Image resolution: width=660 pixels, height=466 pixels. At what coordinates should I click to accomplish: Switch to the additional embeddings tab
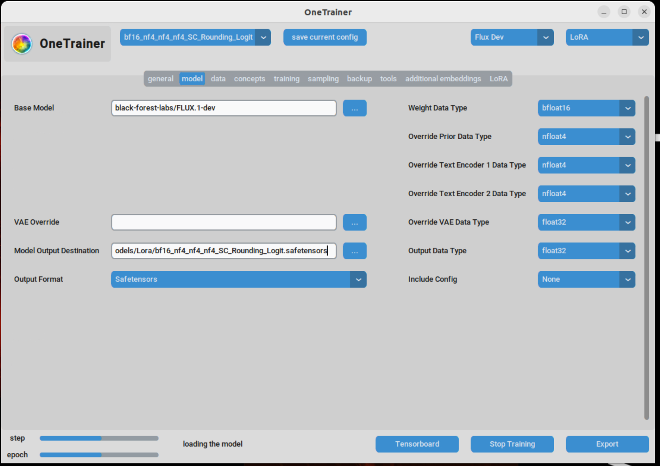(443, 79)
